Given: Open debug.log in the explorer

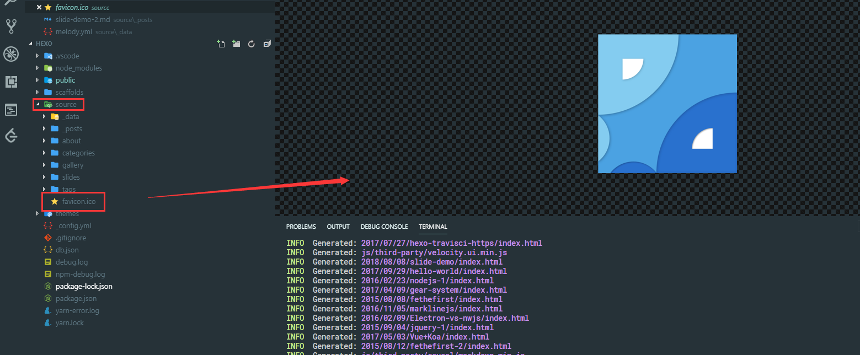Looking at the screenshot, I should point(72,262).
